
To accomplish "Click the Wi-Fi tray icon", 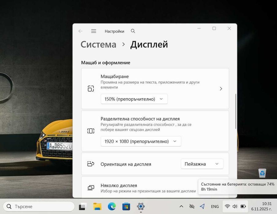I will pos(227,206).
